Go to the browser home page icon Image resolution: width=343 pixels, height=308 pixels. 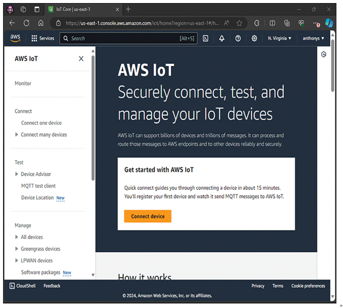click(41, 23)
